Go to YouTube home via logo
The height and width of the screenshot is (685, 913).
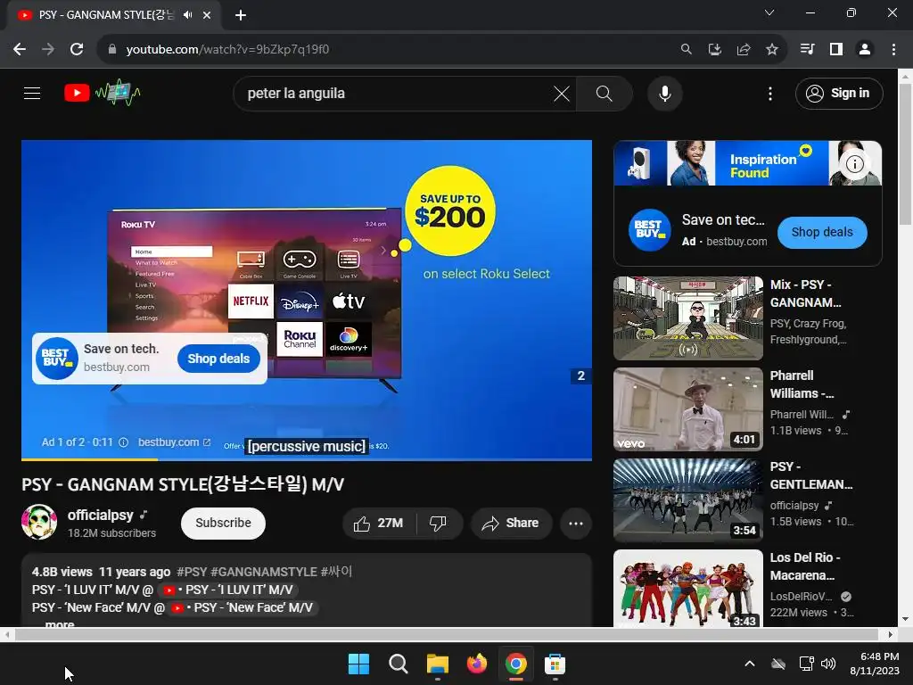pos(103,93)
